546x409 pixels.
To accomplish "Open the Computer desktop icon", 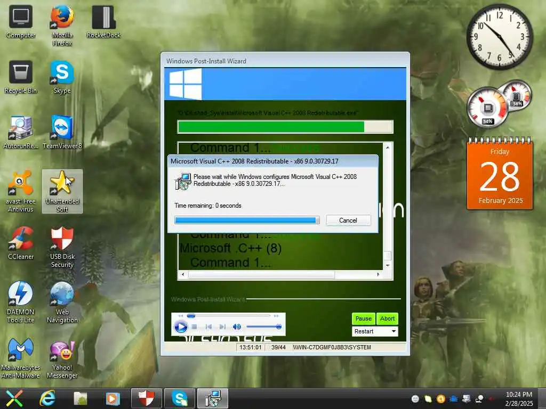I will coord(21,21).
